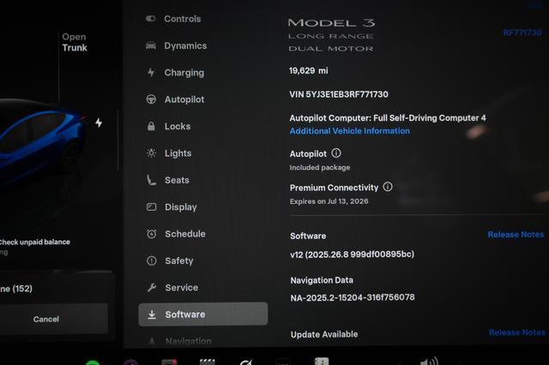Image resolution: width=549 pixels, height=365 pixels.
Task: Go to Safety settings
Action: pyautogui.click(x=170, y=260)
